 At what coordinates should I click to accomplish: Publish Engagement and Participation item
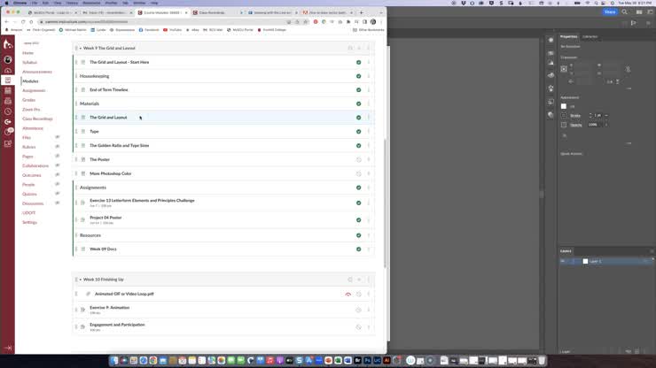tap(358, 327)
